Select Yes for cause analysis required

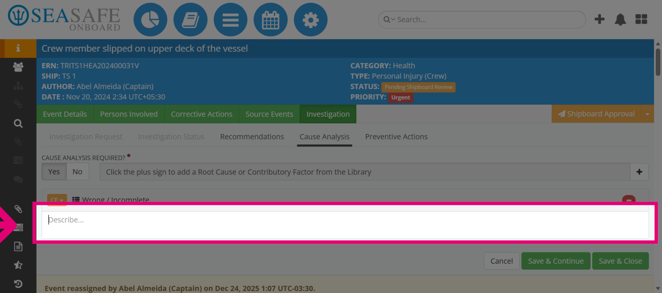pos(54,172)
